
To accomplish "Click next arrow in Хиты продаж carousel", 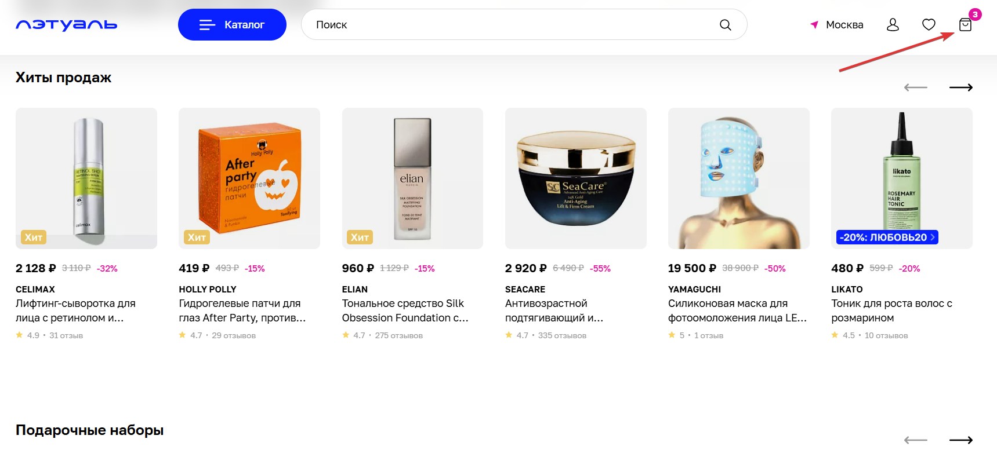I will coord(960,87).
